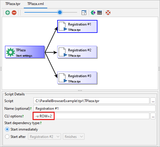Select the TPlaza Start settings gear node
Image resolution: width=160 pixels, height=147 pixels.
[25, 52]
